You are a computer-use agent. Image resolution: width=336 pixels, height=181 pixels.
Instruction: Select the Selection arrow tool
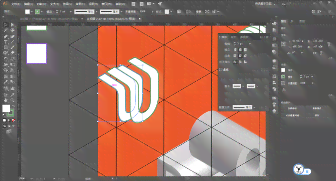[x=6, y=25]
